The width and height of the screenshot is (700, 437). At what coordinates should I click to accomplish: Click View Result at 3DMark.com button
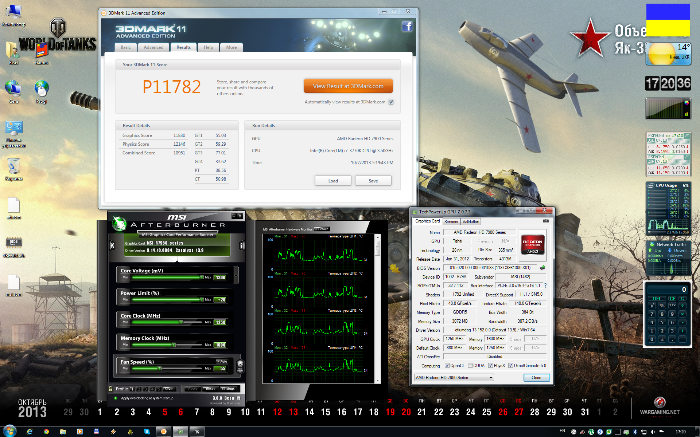[x=348, y=86]
